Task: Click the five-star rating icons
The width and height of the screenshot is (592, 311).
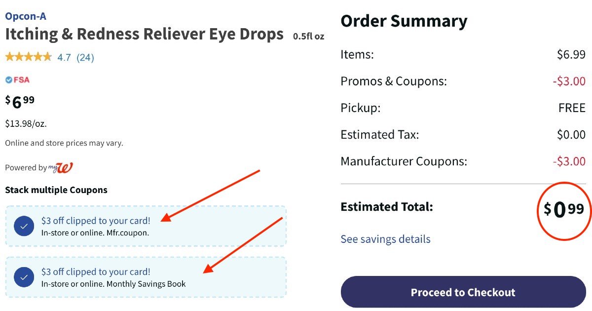Action: 28,57
